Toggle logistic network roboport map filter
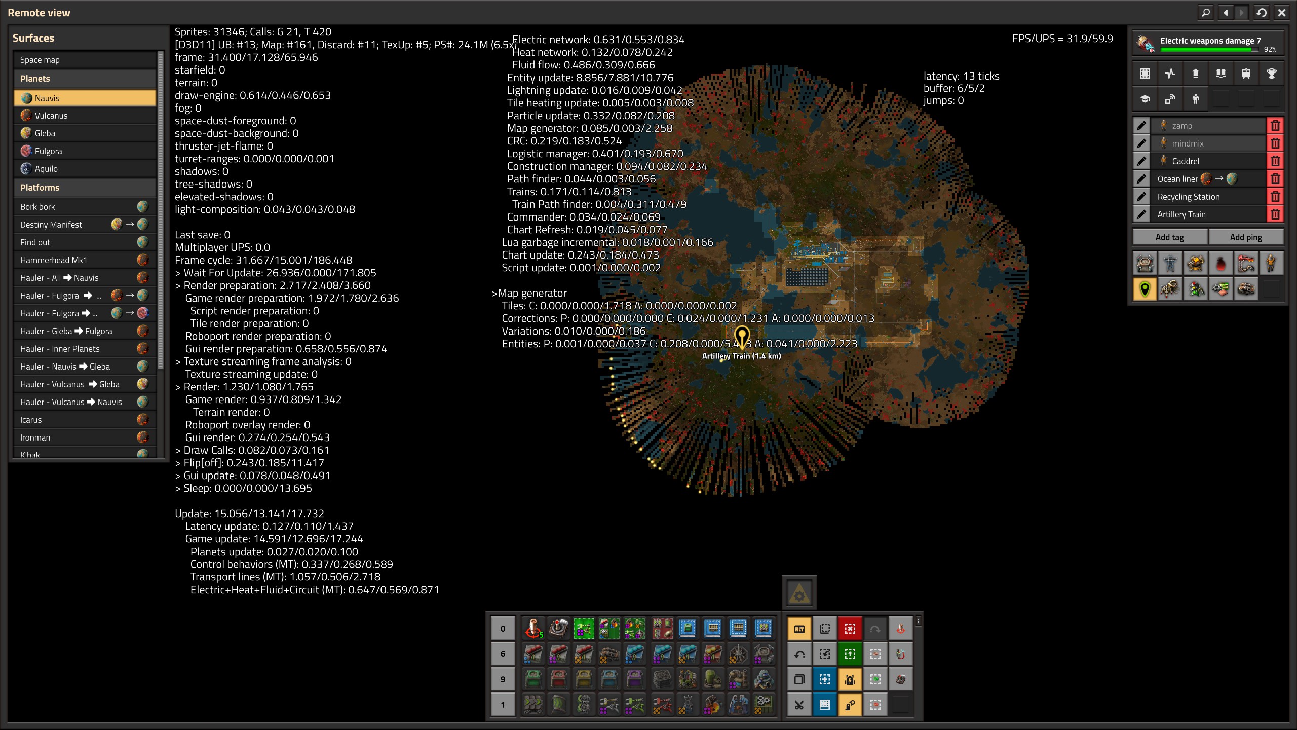Screen dimensions: 1297x730 [1145, 263]
